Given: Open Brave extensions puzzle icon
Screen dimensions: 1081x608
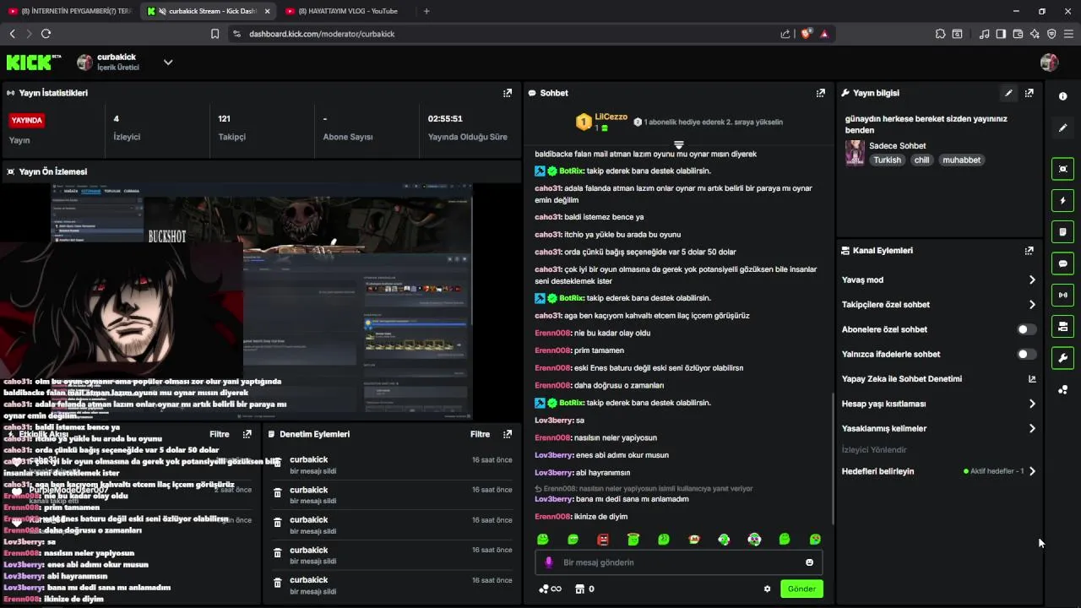Looking at the screenshot, I should click(940, 34).
